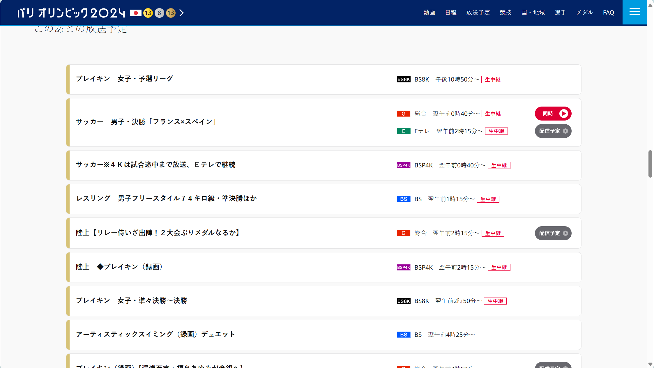Click the Japan flag icon
654x368 pixels.
click(x=136, y=13)
